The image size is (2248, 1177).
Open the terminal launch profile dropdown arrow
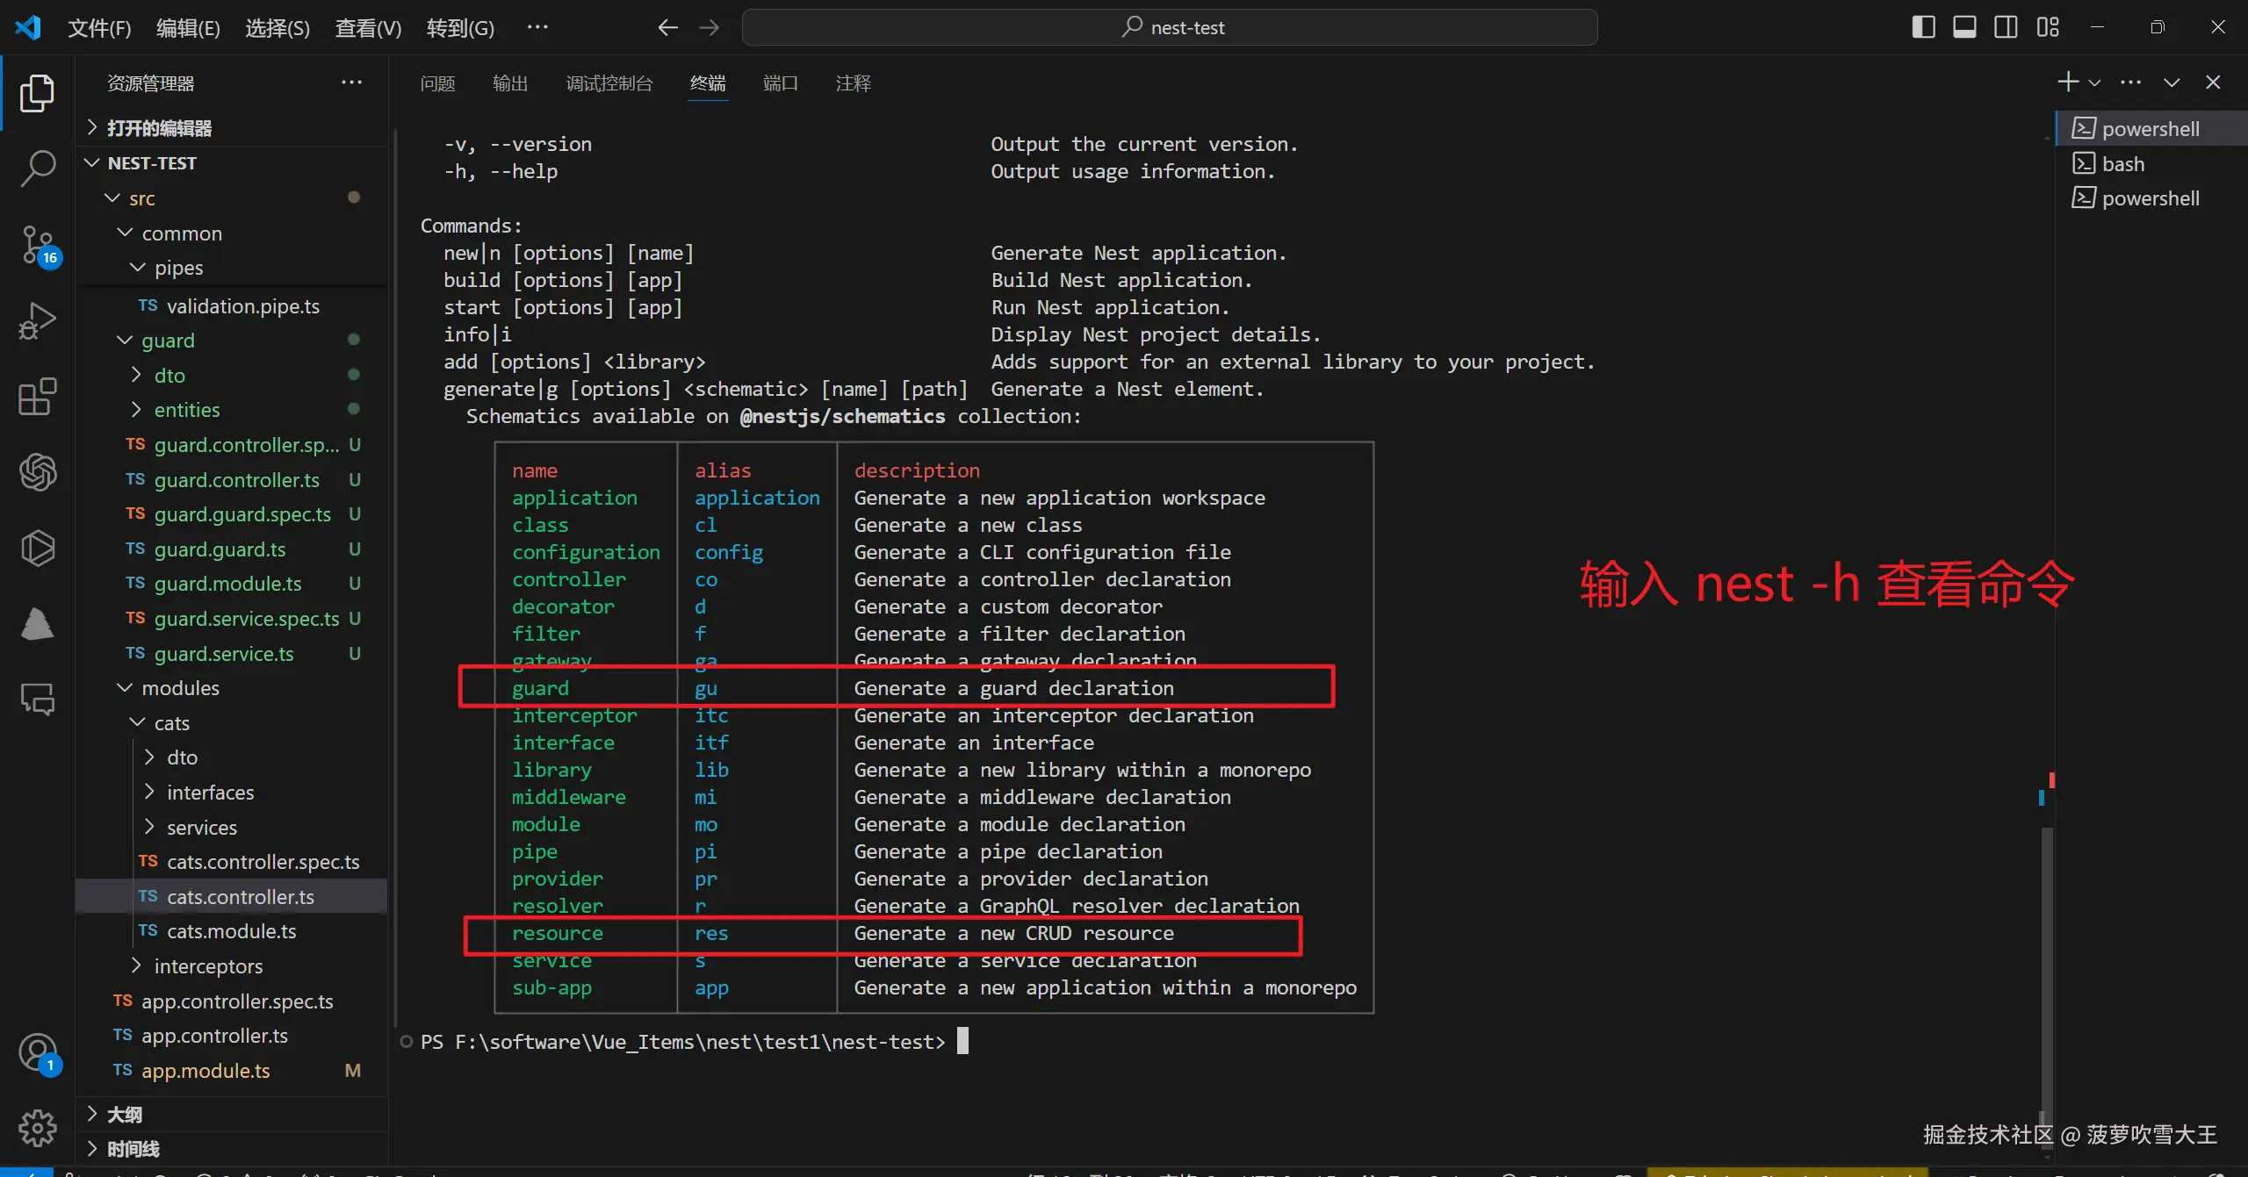(x=2095, y=83)
